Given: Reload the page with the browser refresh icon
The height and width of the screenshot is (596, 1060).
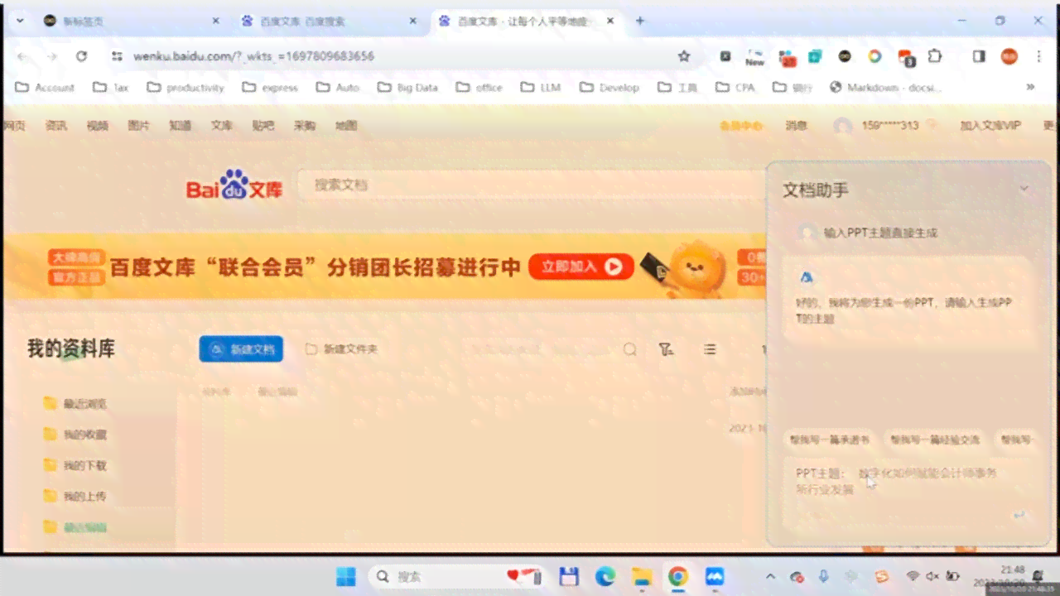Looking at the screenshot, I should pos(81,56).
